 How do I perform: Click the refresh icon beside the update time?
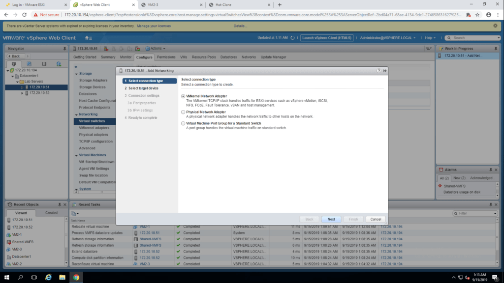click(x=293, y=38)
